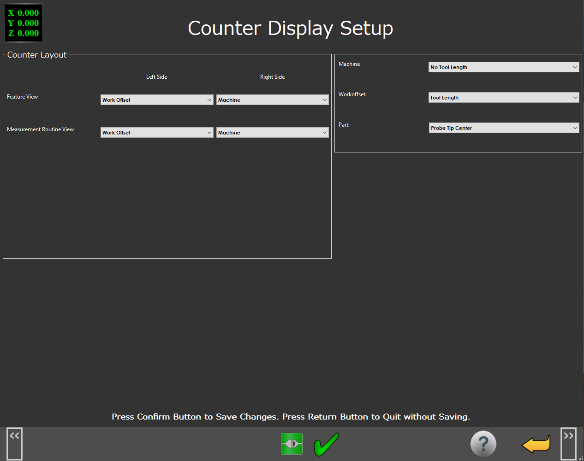Click the Workoffset label text
This screenshot has height=461, width=584.
352,94
